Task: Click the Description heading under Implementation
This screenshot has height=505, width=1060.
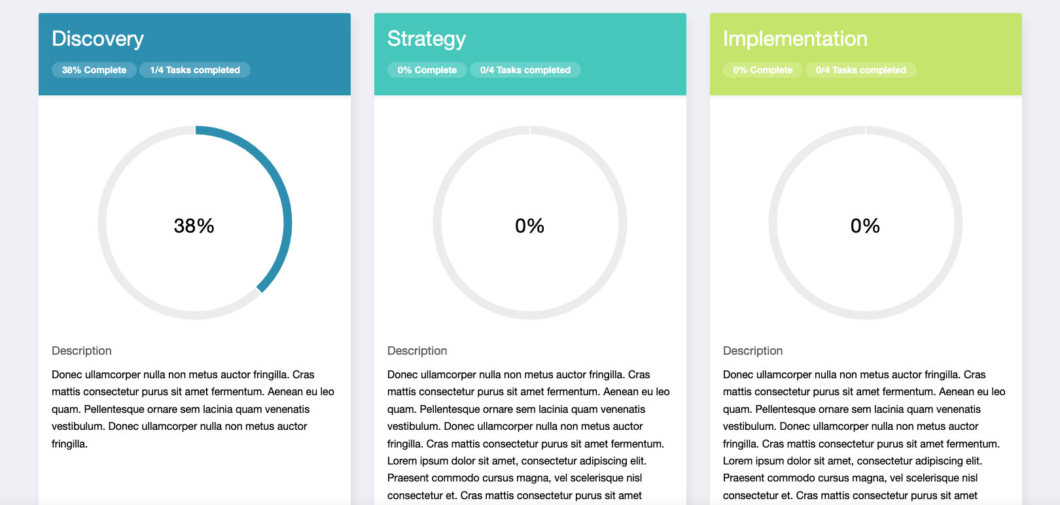Action: pos(753,351)
